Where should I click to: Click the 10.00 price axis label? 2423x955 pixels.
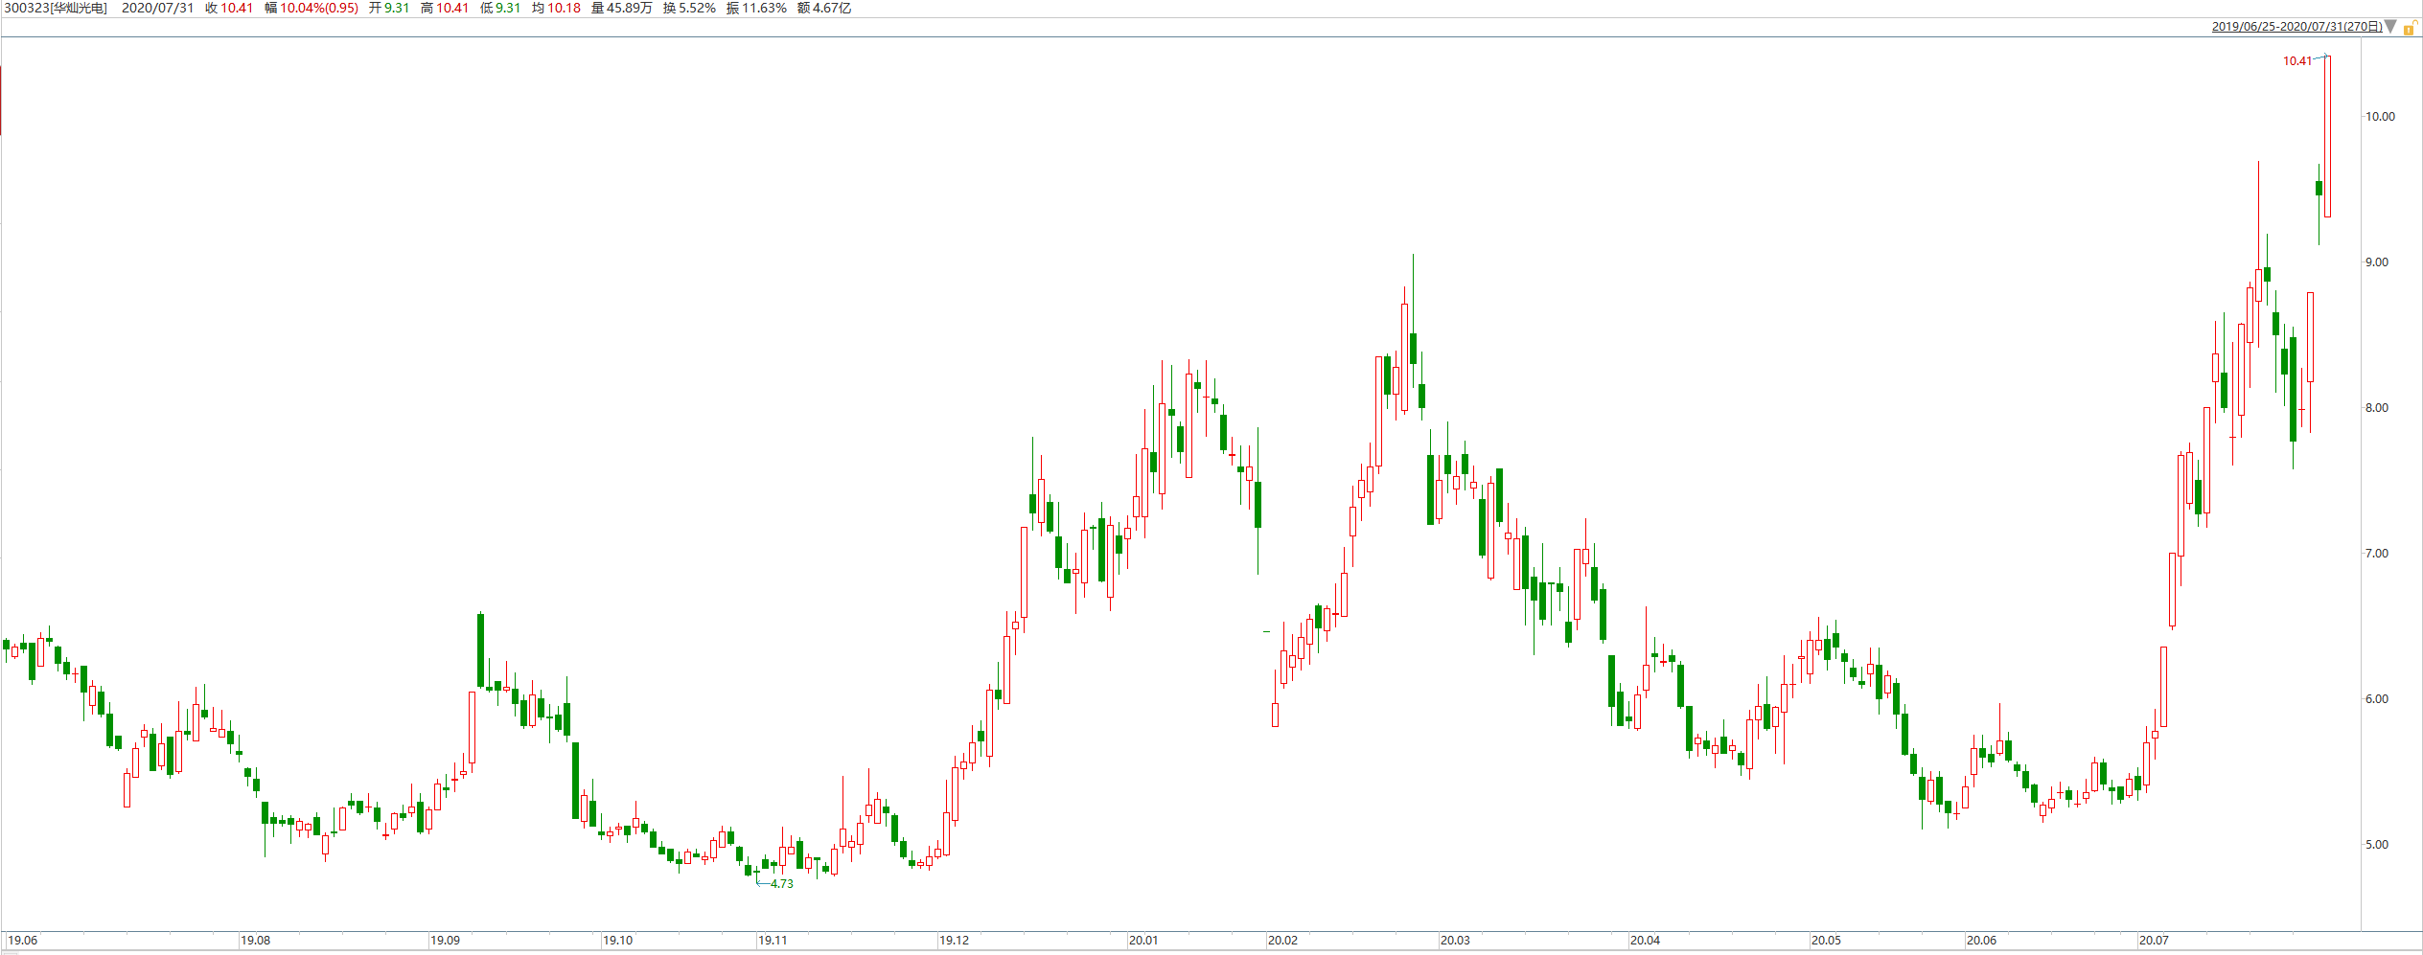tap(2380, 117)
